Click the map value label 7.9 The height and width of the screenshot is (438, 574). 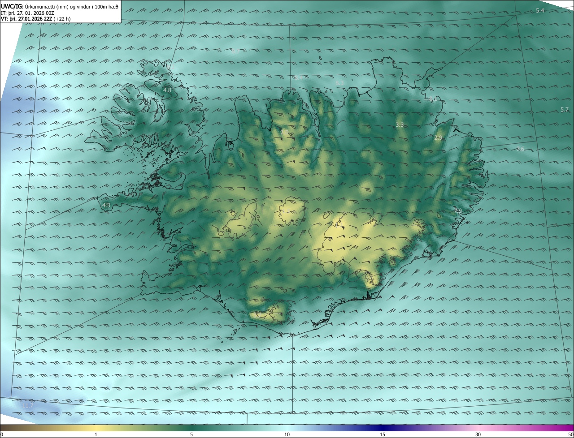point(457,211)
